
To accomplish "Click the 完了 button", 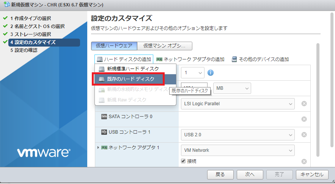I will point(279,175).
